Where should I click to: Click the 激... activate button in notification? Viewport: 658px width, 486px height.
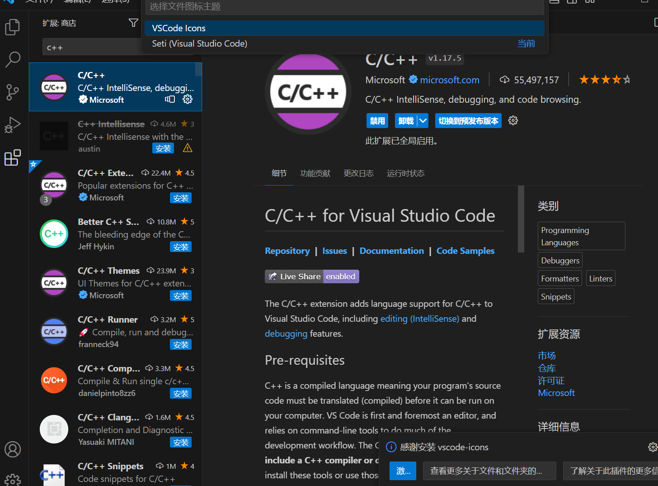click(x=404, y=471)
